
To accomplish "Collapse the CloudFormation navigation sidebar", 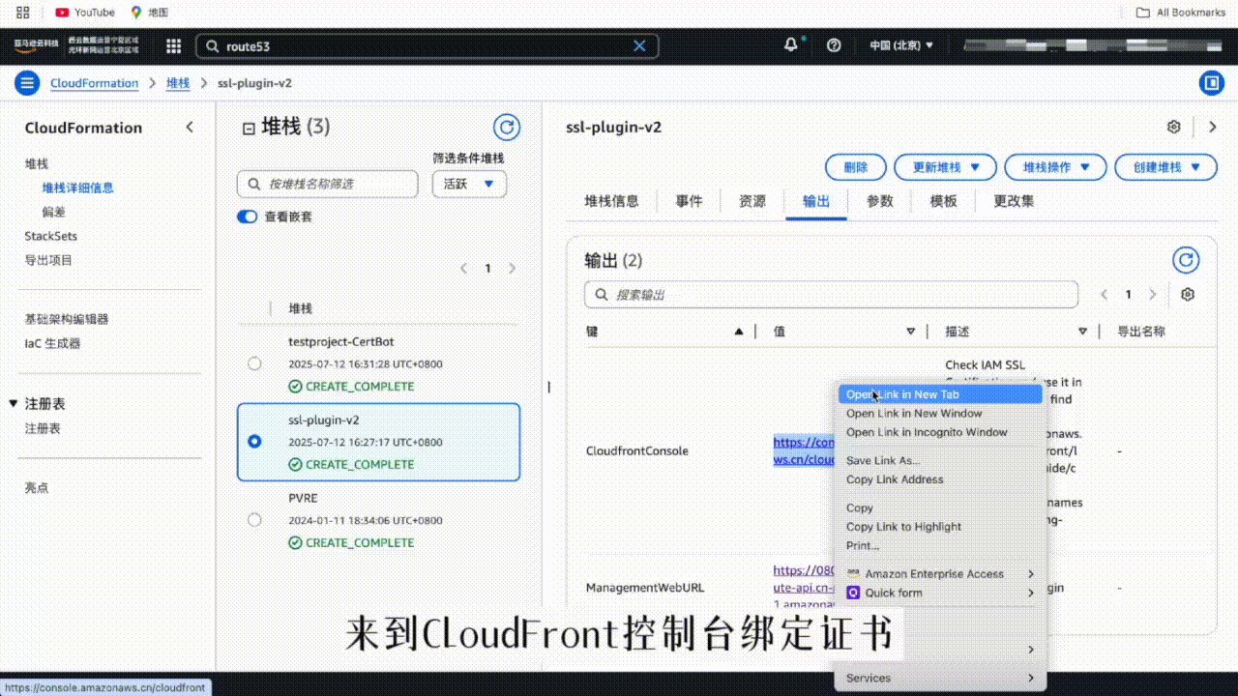I will 190,128.
